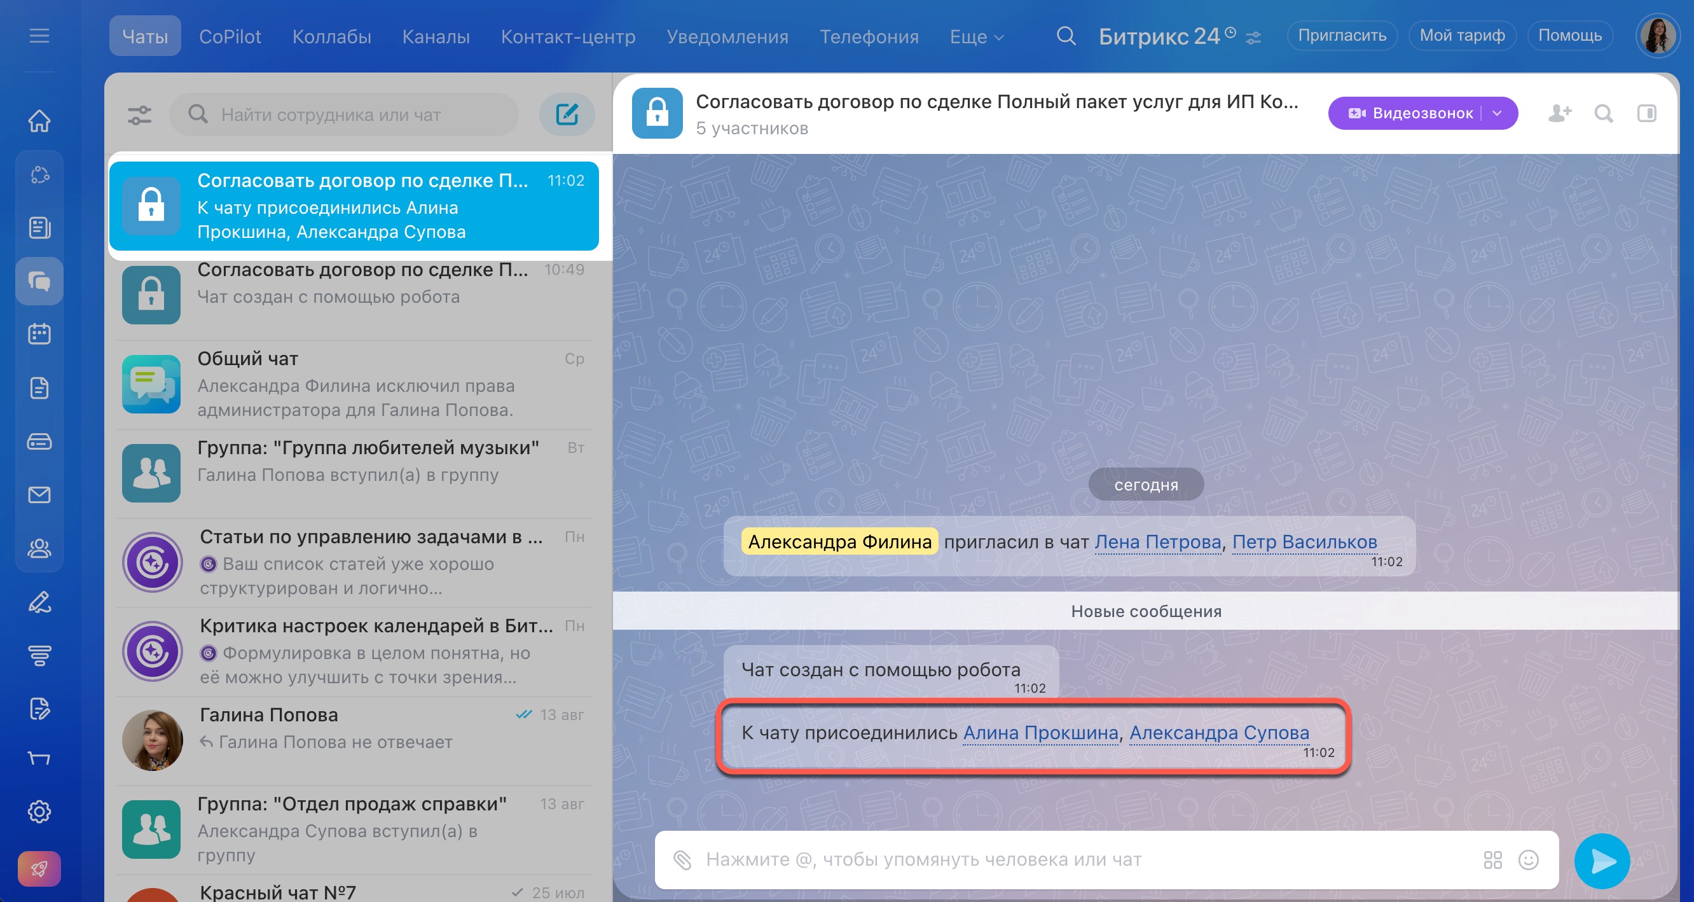Open the Галина Попова chat
Viewport: 1694px width, 902px height.
[354, 740]
